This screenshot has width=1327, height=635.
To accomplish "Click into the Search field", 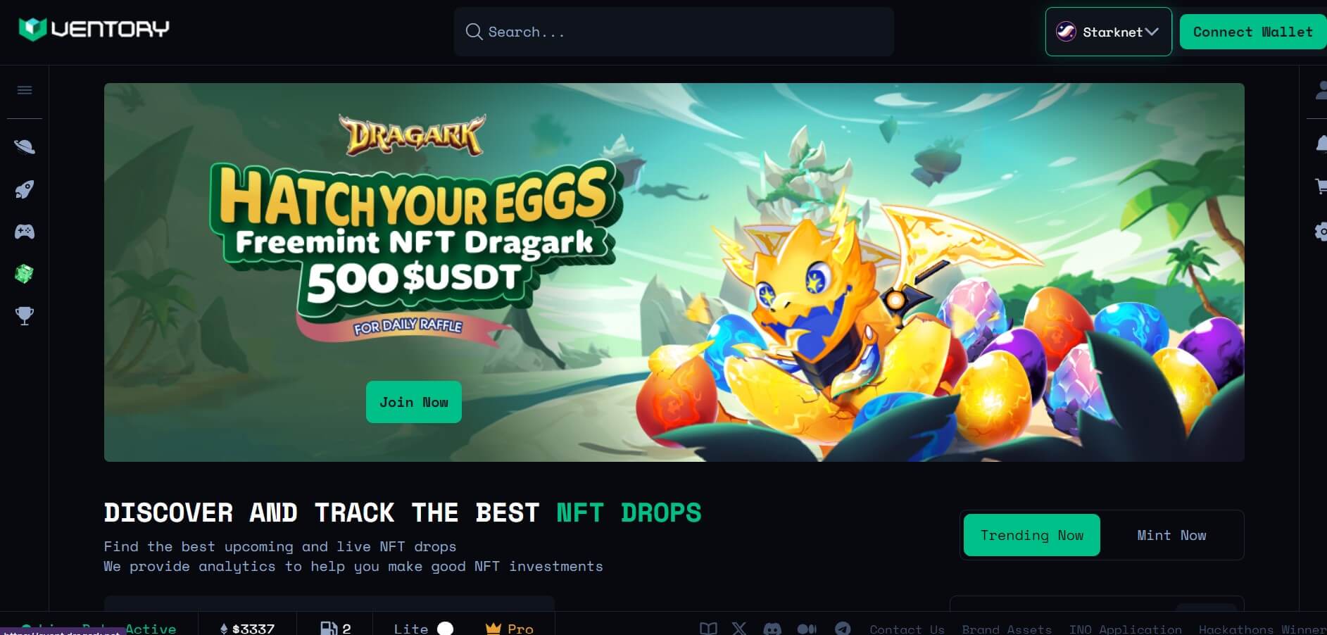I will [674, 32].
